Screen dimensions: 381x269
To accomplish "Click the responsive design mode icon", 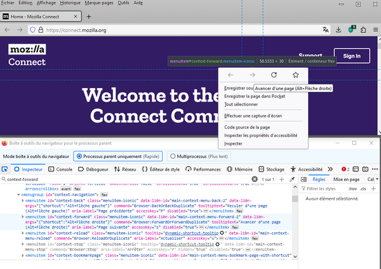I will click(x=356, y=169).
